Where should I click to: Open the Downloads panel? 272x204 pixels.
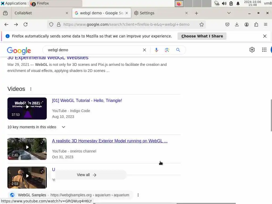pyautogui.click(x=237, y=24)
